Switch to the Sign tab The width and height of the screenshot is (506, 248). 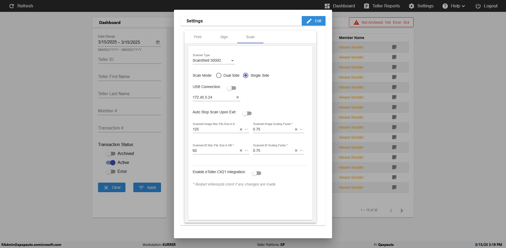click(224, 37)
